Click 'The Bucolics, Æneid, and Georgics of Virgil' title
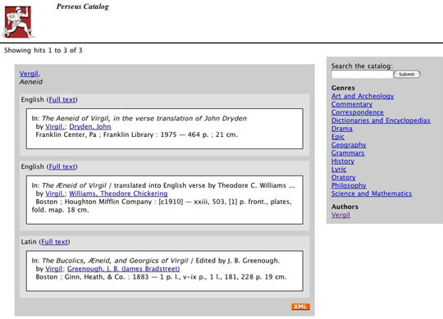The width and height of the screenshot is (443, 319). (115, 261)
